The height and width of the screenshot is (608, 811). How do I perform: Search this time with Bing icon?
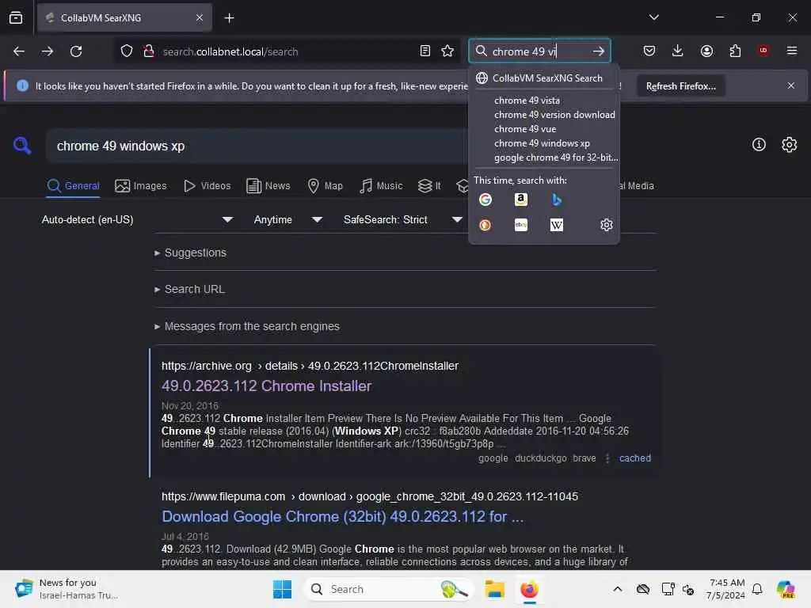click(x=557, y=199)
